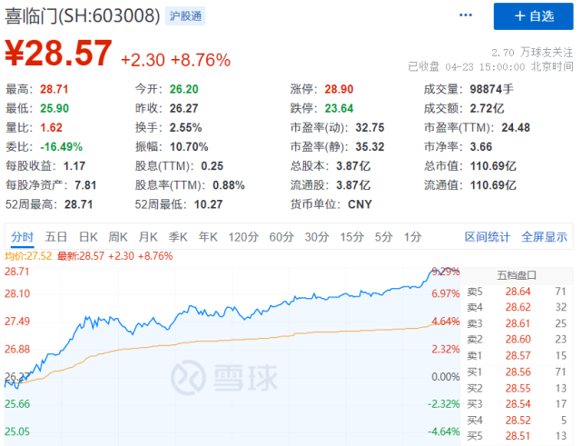This screenshot has height=446, width=582.
Task: Click the 市净率 value 3.66
Action: tap(480, 147)
